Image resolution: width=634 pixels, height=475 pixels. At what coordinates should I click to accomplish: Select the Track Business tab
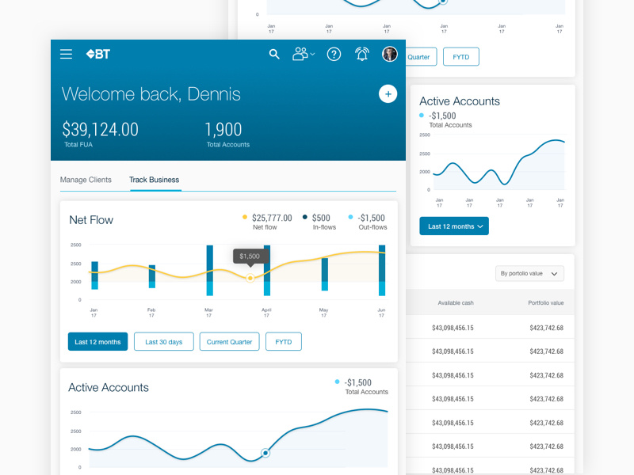154,180
